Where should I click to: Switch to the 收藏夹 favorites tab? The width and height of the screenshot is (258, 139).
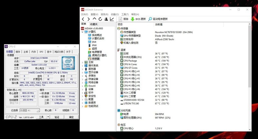(x=94, y=24)
